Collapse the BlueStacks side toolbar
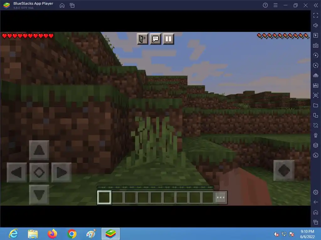This screenshot has width=321, height=240. point(316,5)
